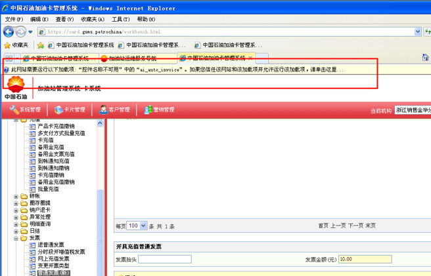431x276 pixels.
Task: Click the 发票抬头 input field
Action: click(x=164, y=259)
